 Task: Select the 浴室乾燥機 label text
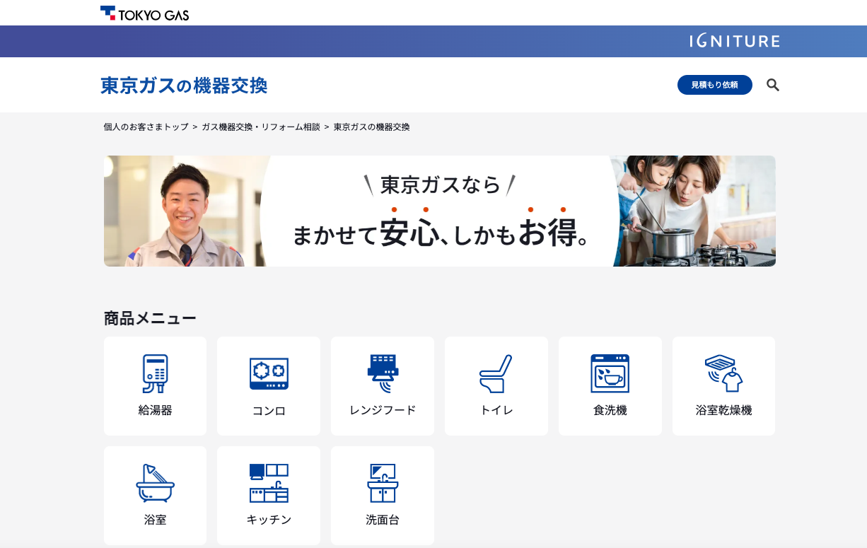point(723,409)
